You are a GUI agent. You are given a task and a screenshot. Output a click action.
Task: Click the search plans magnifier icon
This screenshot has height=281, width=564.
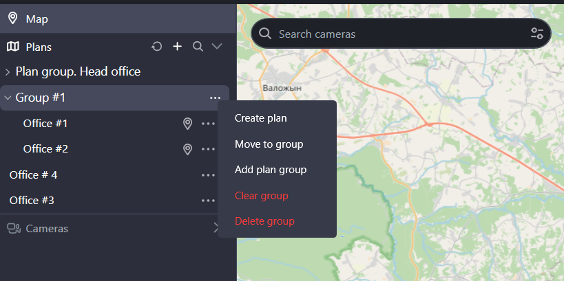tap(198, 47)
